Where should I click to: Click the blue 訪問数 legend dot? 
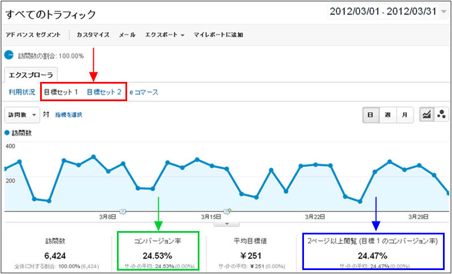[x=7, y=133]
